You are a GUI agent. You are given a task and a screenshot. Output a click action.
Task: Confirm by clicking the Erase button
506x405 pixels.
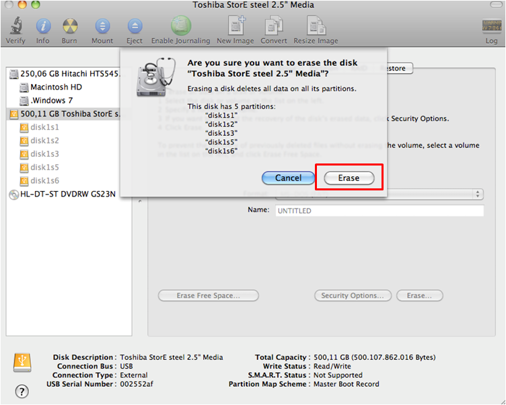click(x=349, y=178)
